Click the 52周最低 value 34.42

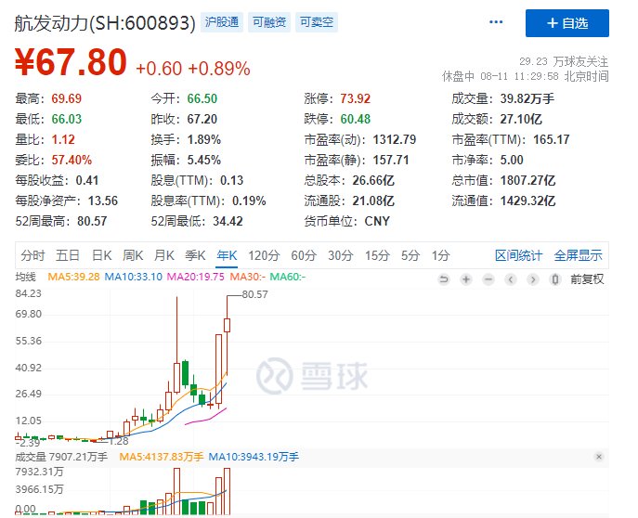[228, 221]
